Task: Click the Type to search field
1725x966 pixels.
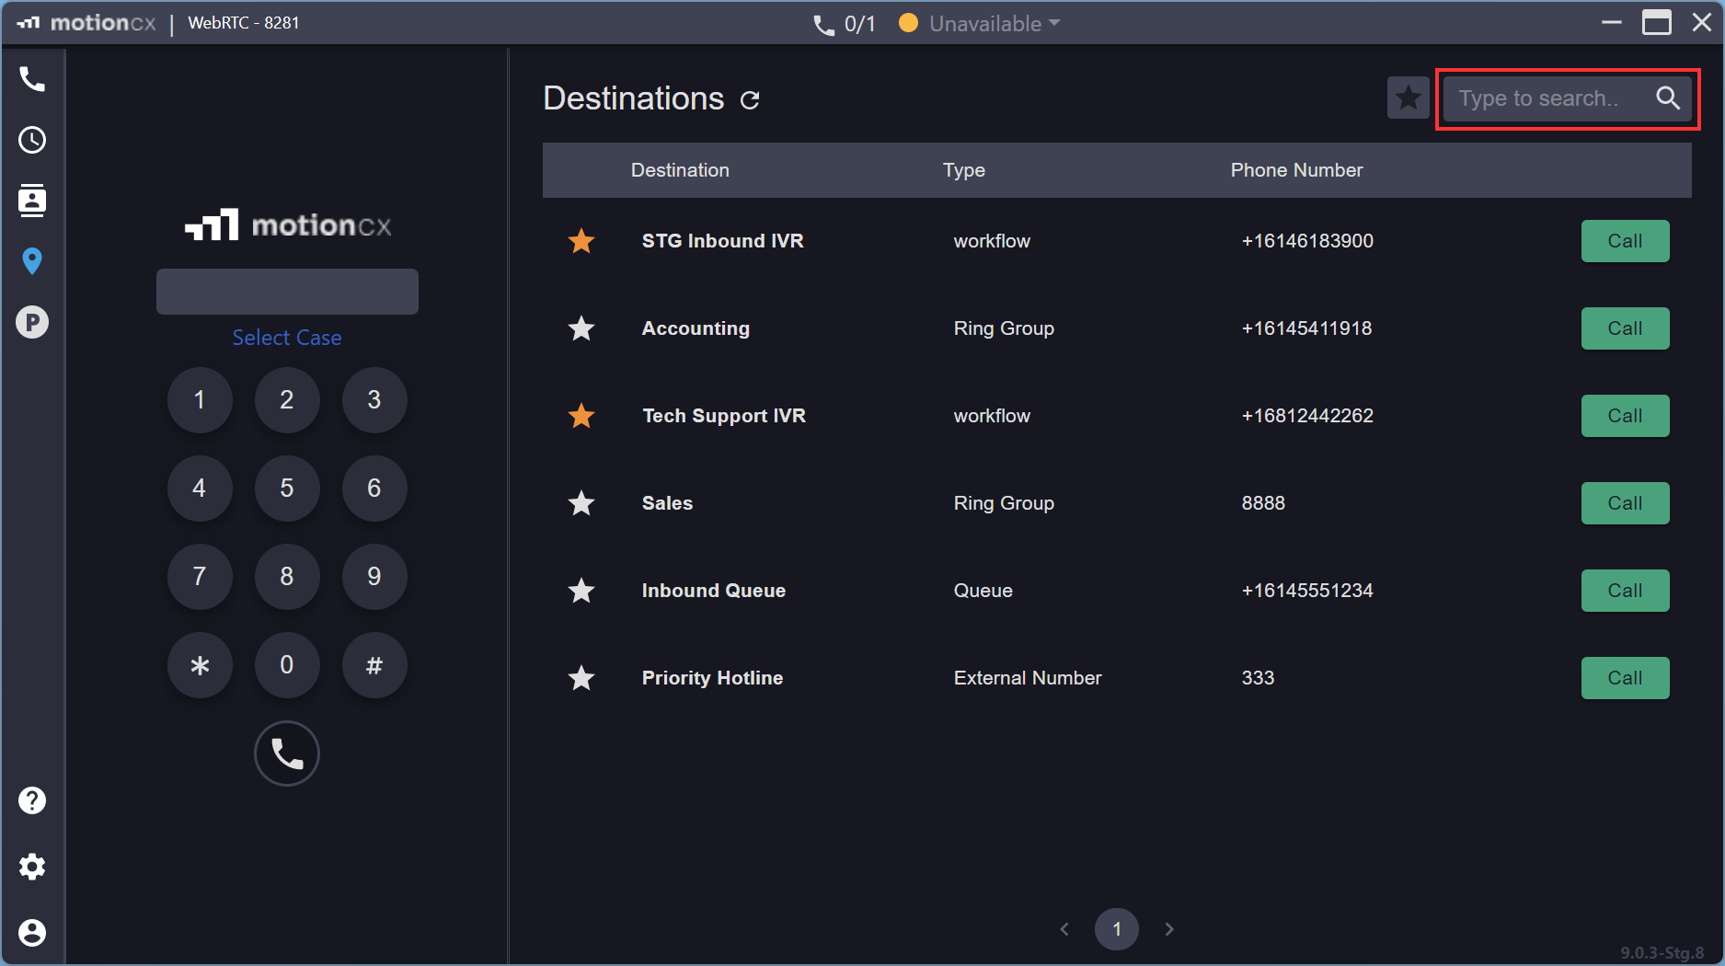Action: (x=1567, y=98)
